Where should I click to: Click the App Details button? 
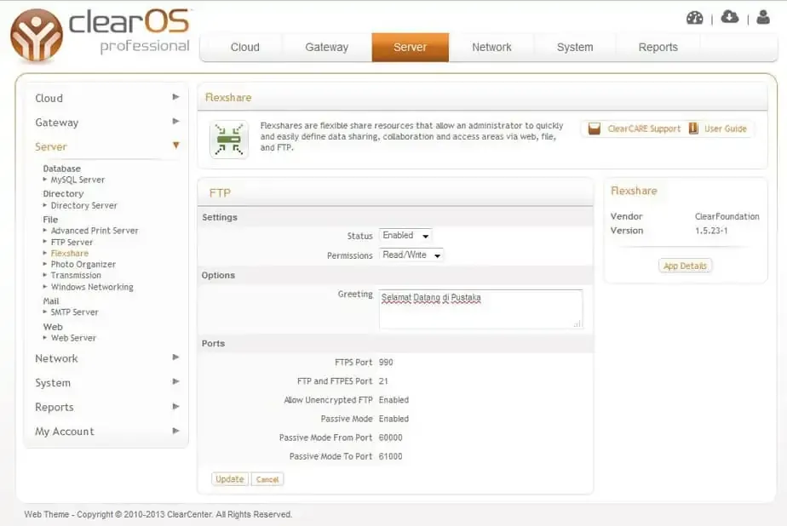(x=685, y=266)
